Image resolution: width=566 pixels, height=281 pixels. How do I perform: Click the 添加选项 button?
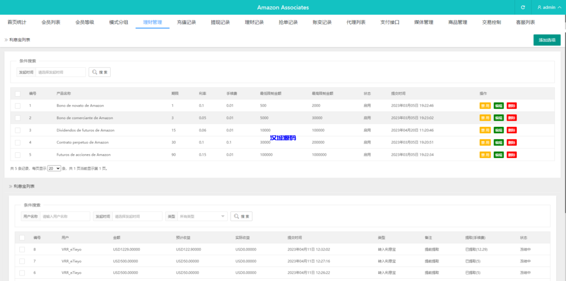click(x=546, y=40)
